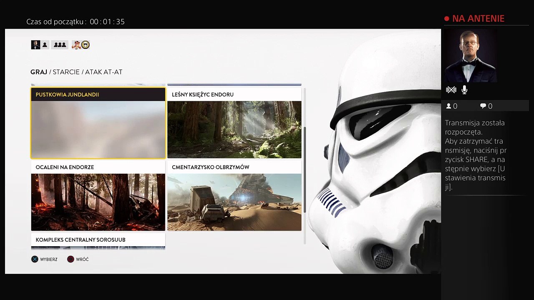Click the WYBIERZ button label

(49, 259)
